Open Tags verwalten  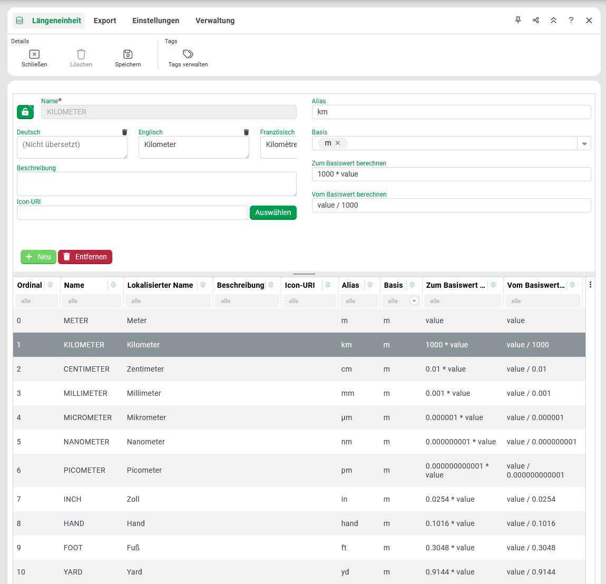tap(188, 54)
